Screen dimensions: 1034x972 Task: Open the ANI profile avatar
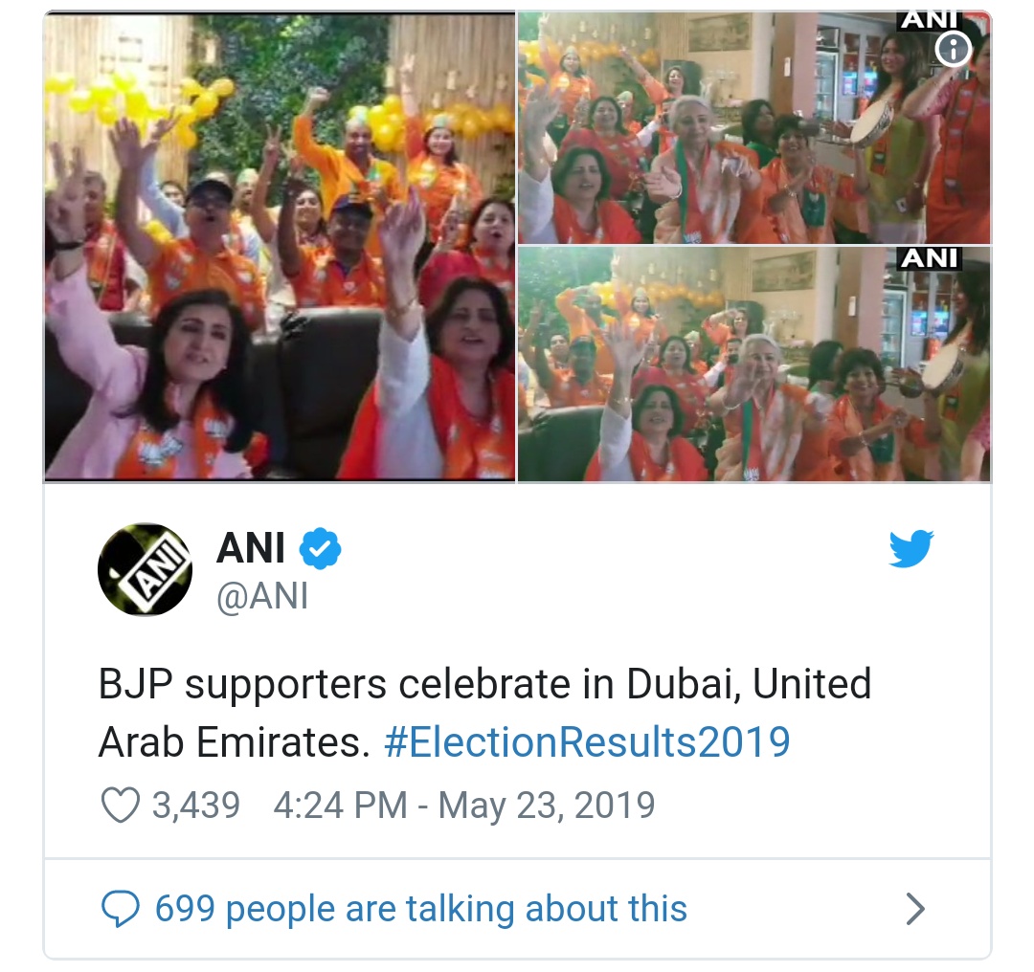pyautogui.click(x=146, y=569)
